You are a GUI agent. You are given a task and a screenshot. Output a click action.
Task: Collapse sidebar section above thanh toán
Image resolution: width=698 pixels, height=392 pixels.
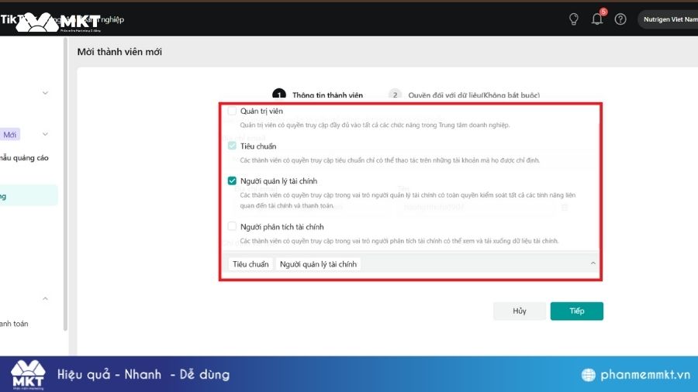point(45,299)
